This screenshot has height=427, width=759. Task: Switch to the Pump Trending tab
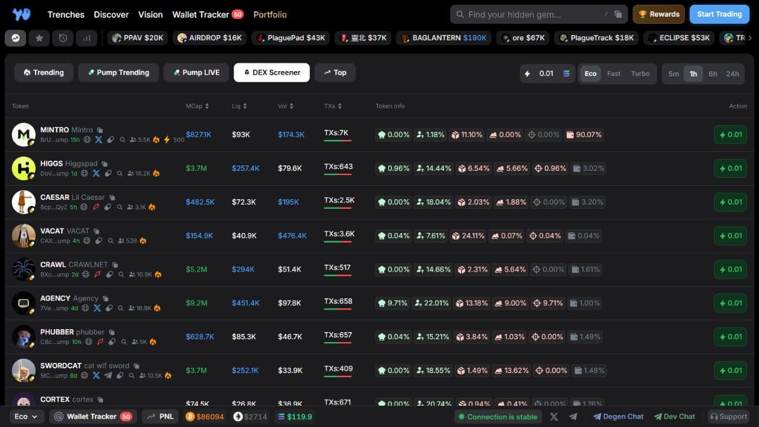[119, 72]
